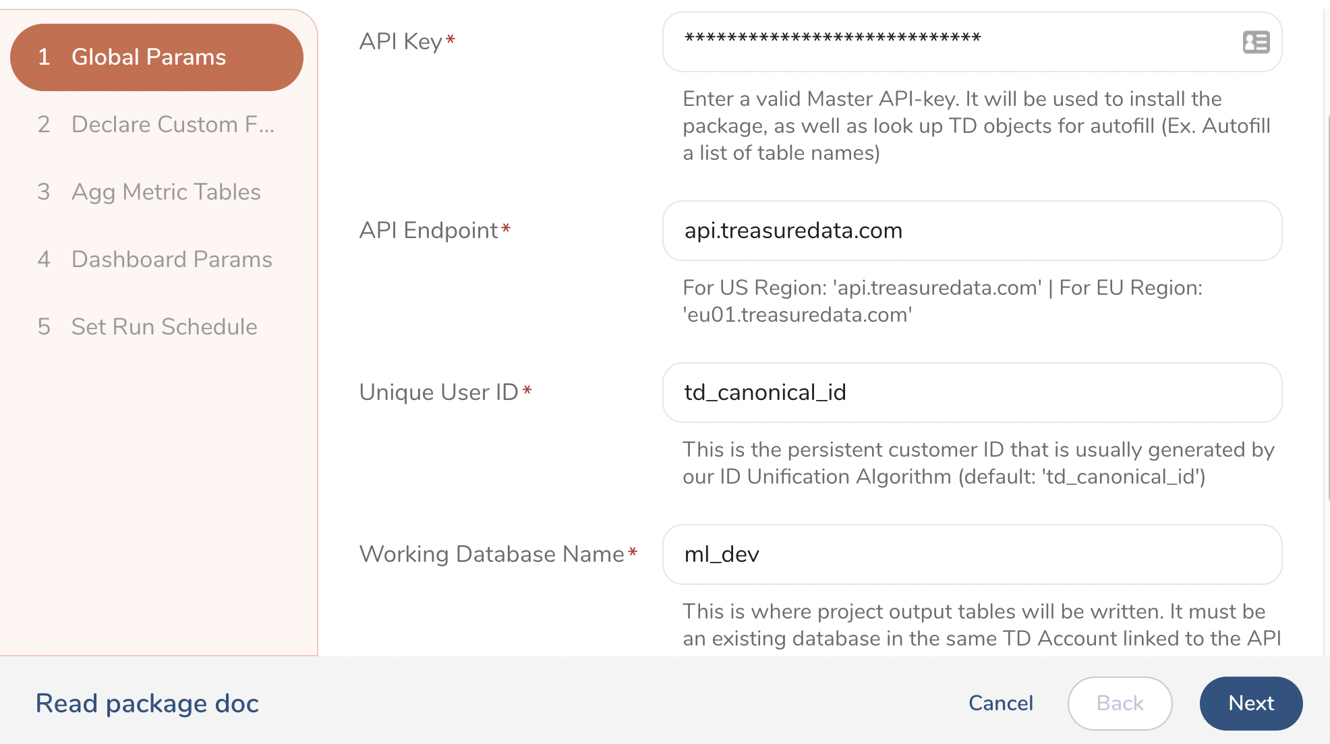Click the contact card icon in API Key field
This screenshot has width=1330, height=744.
click(x=1256, y=42)
